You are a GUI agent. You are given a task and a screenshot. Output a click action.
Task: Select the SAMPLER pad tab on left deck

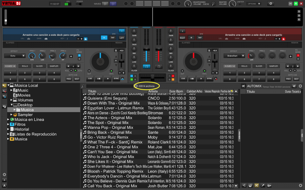[x=54, y=66]
